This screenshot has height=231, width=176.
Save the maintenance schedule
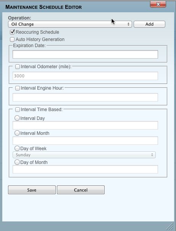point(32,190)
